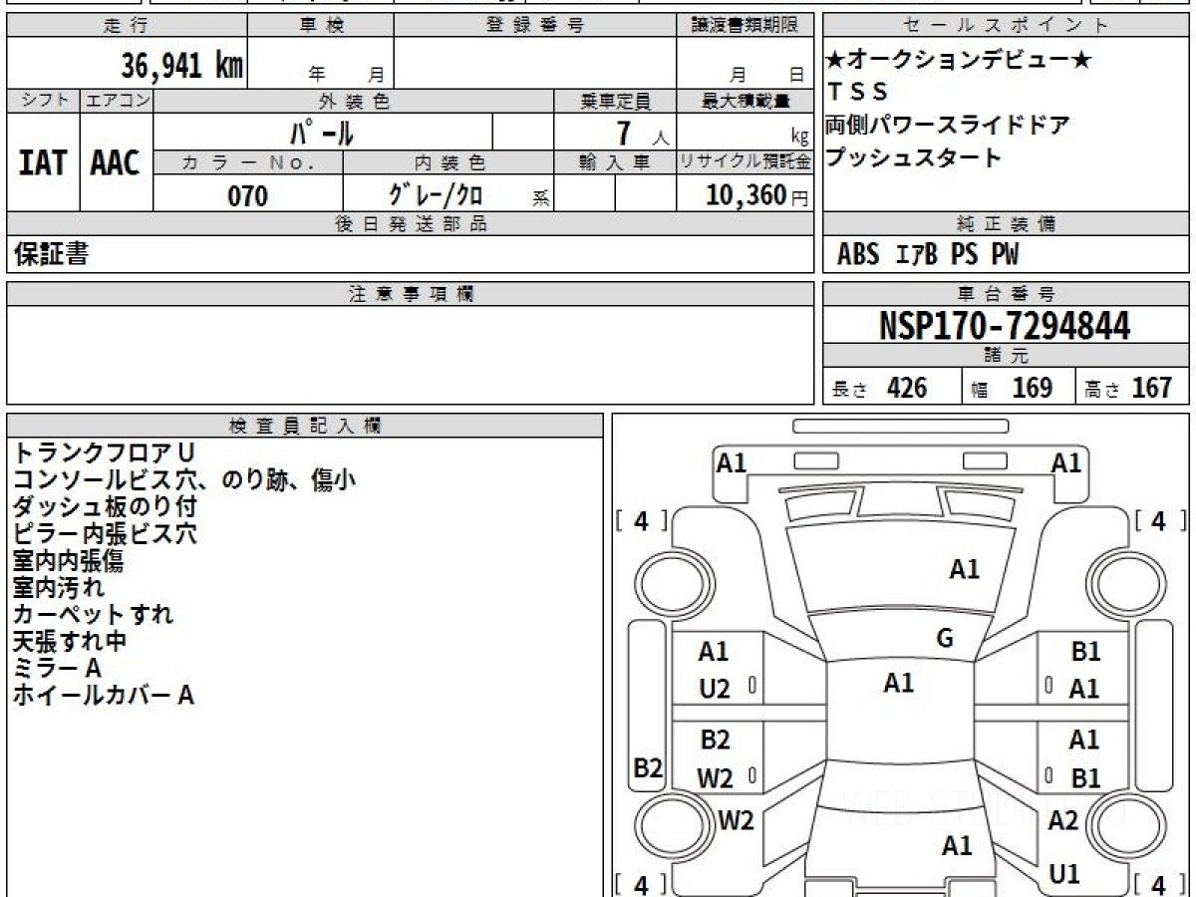The height and width of the screenshot is (897, 1196).
Task: Select the A2 mark on the car diagram
Action: click(1063, 820)
